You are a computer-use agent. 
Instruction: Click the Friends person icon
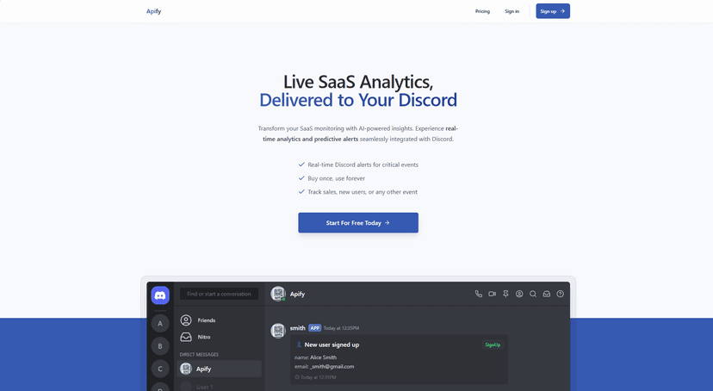click(x=186, y=320)
